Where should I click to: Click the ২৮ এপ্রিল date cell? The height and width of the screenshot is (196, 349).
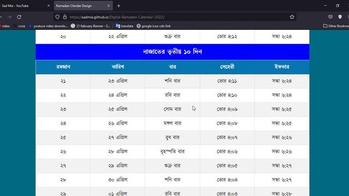click(118, 151)
